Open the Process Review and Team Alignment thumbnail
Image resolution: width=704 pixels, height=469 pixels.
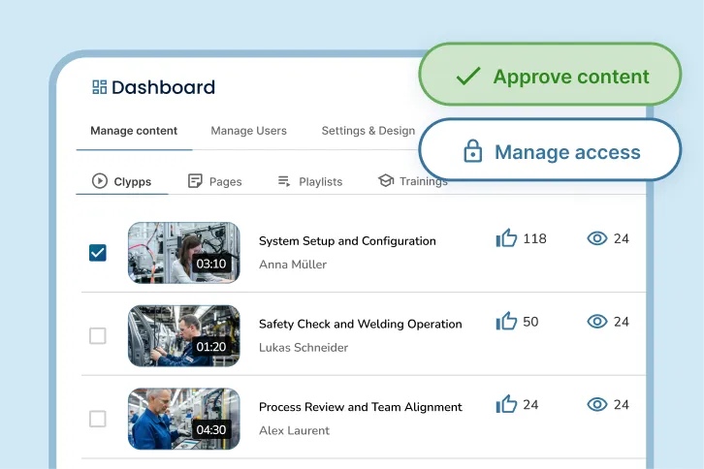click(184, 419)
